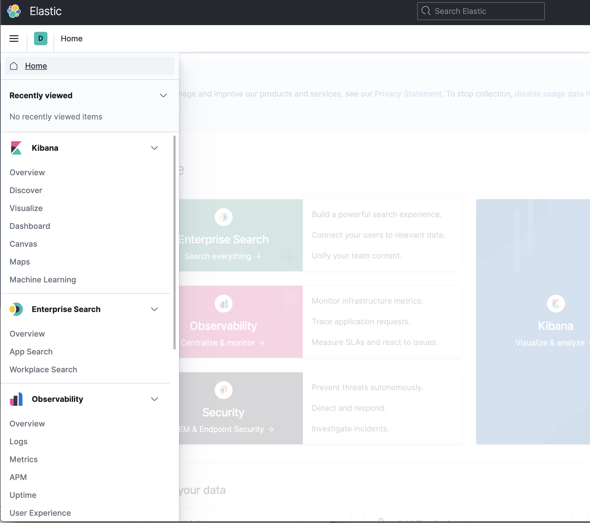Open App Search in sidebar
This screenshot has height=523, width=590.
(x=31, y=352)
